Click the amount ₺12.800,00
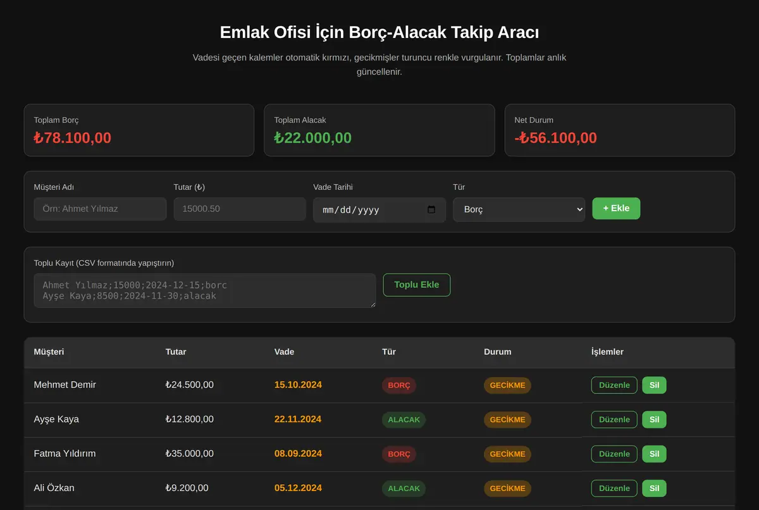The height and width of the screenshot is (510, 759). click(190, 419)
